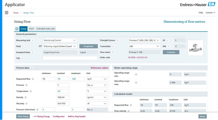Screen dimensions: 218x120
Task: Switch to the Sizing tab
Action: pyautogui.click(x=23, y=29)
